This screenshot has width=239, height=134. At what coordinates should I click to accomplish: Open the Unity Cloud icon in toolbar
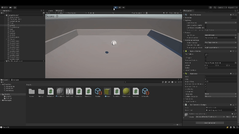click(x=10, y=7)
